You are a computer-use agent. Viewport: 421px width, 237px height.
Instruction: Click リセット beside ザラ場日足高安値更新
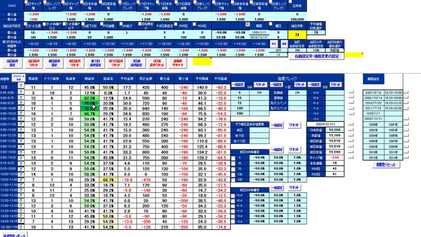(294, 125)
